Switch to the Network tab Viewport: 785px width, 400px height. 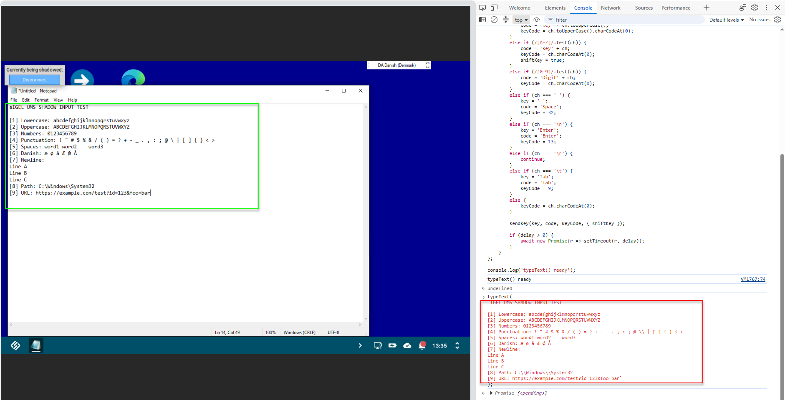tap(611, 8)
